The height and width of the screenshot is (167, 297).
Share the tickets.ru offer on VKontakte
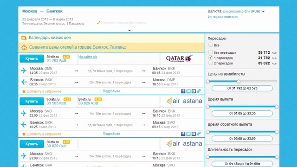coord(194,134)
